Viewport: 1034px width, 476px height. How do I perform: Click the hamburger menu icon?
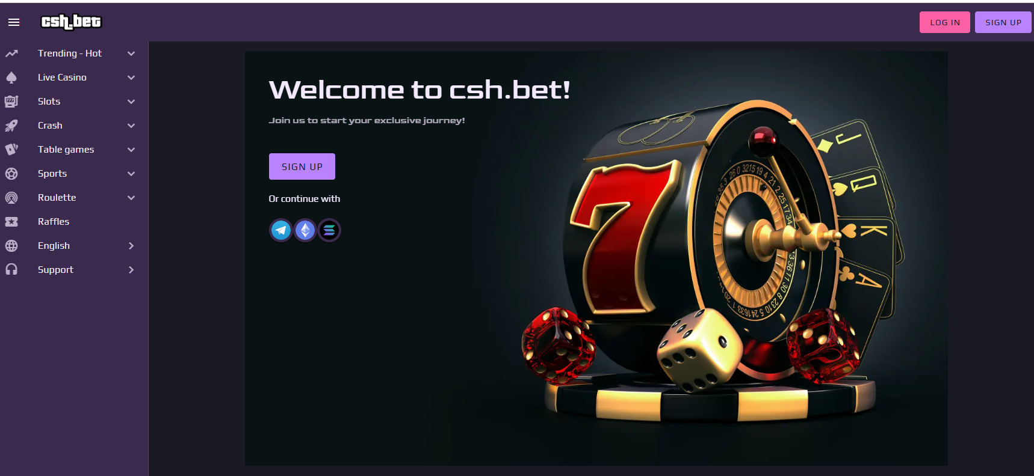pos(14,22)
